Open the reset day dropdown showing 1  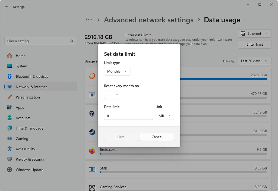113,95
